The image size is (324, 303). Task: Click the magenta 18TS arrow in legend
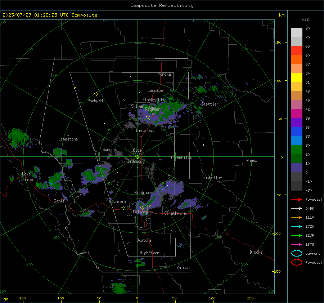[x=297, y=244]
